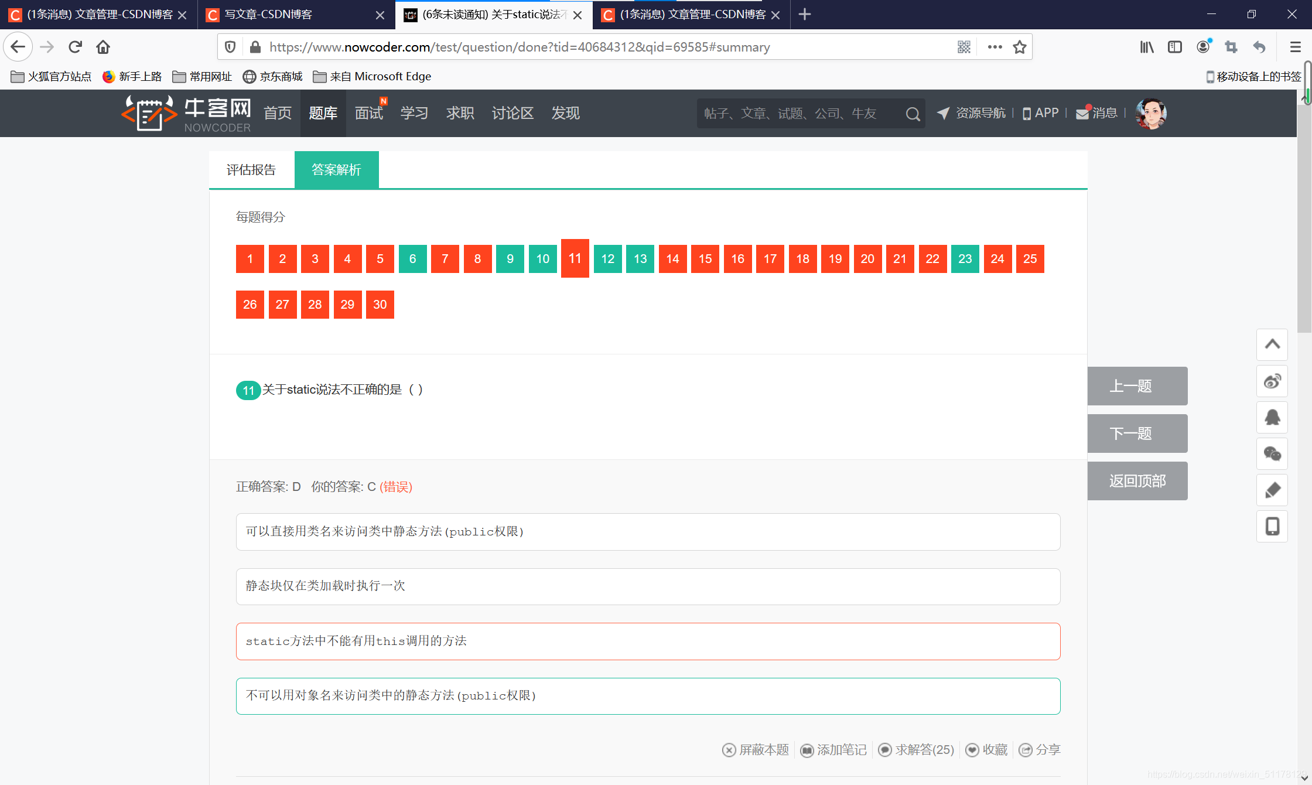Click the browser back arrow
The image size is (1312, 785).
tap(18, 47)
